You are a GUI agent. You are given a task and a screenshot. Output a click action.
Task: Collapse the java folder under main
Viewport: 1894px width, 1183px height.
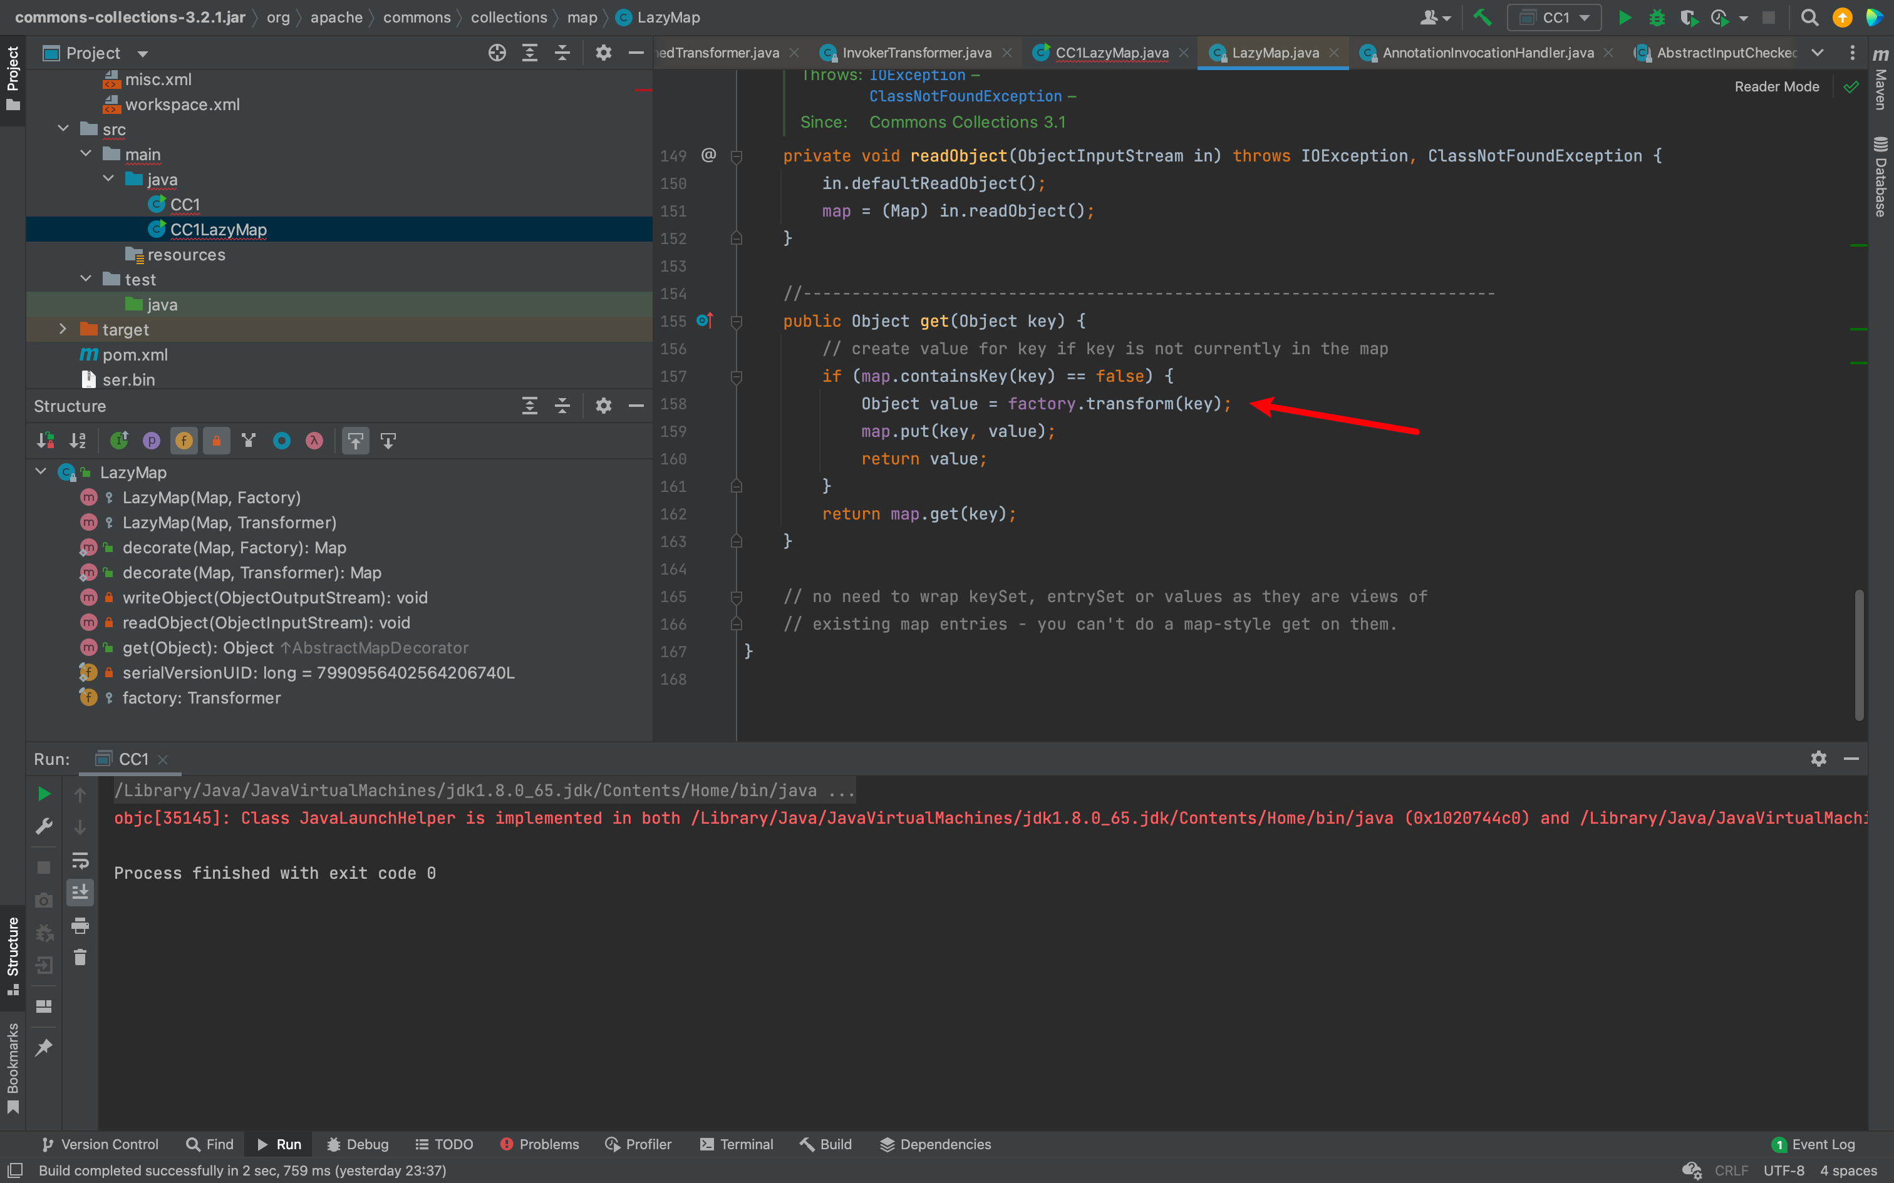click(x=109, y=178)
